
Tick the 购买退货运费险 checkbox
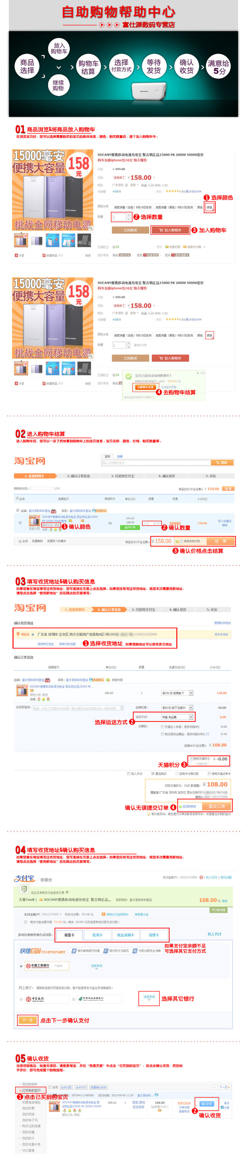[163, 734]
